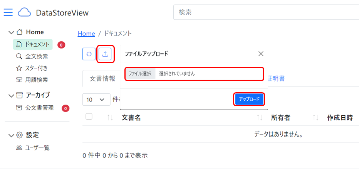This screenshot has height=169, width=359.
Task: Click the refresh document list icon
Action: tap(89, 54)
